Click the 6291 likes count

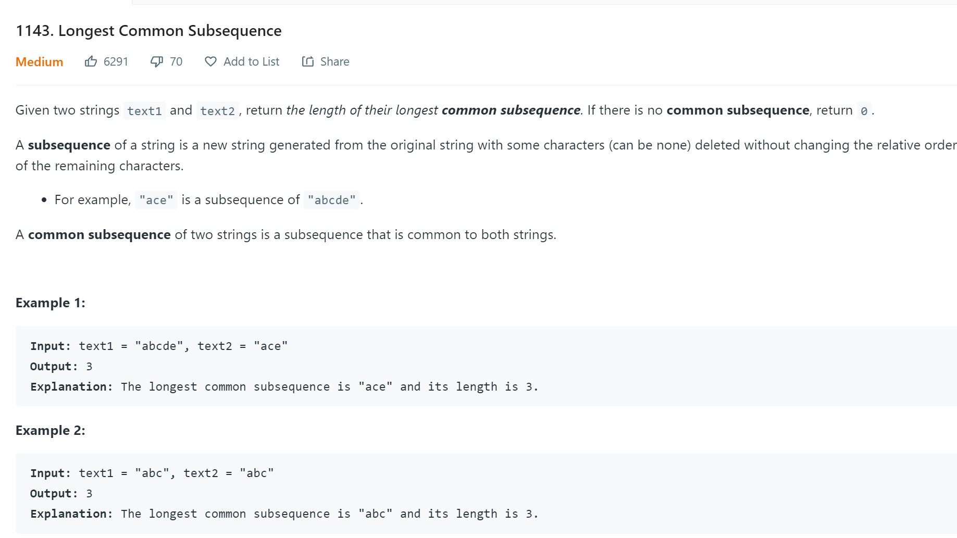[116, 62]
